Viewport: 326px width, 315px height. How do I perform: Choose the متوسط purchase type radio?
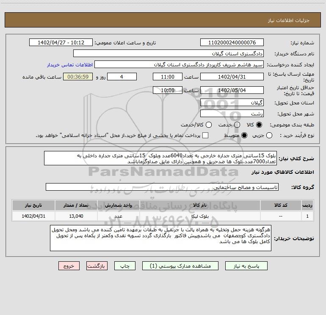tap(244, 135)
